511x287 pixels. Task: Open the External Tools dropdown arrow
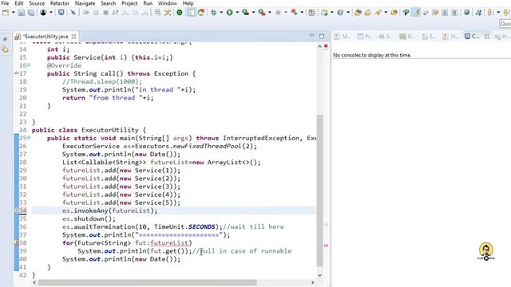[x=270, y=13]
